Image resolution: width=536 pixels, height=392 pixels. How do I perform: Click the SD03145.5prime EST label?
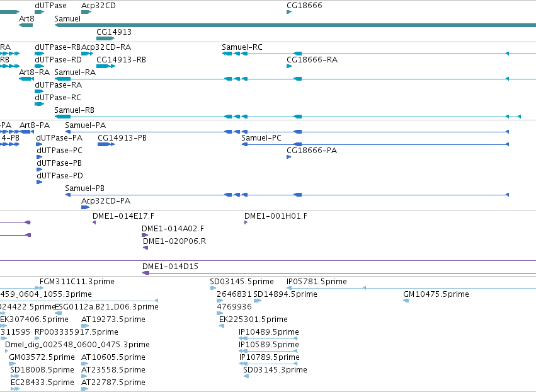242,282
